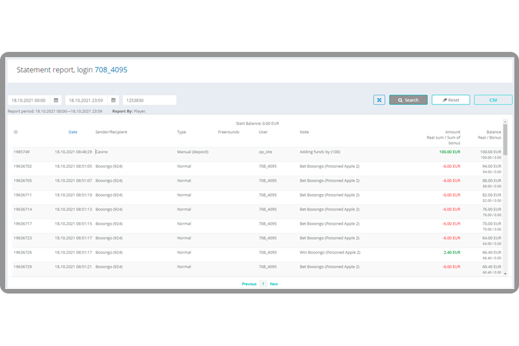Sort the table by Date column

[x=73, y=132]
